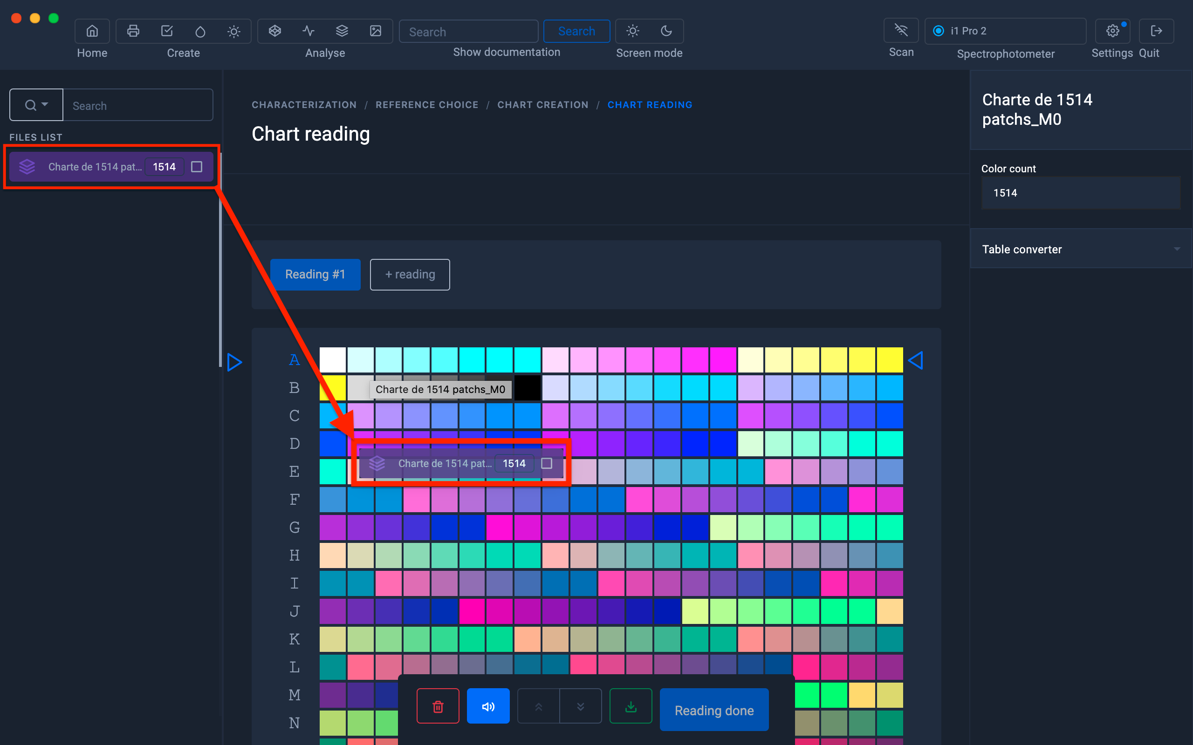Image resolution: width=1193 pixels, height=745 pixels.
Task: Click the first purple patch in row G
Action: pos(332,528)
